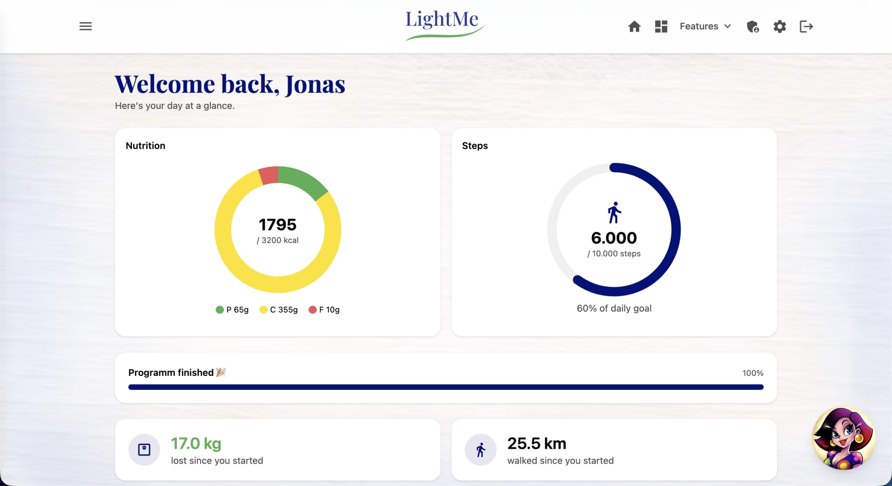The image size is (892, 486).
Task: Click the 'Programm finished' label
Action: (171, 373)
